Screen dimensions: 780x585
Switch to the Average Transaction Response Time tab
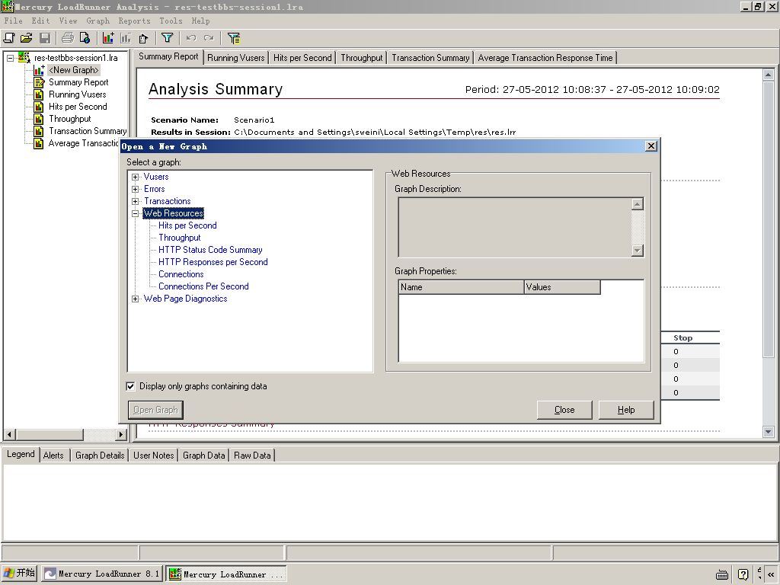click(x=545, y=58)
